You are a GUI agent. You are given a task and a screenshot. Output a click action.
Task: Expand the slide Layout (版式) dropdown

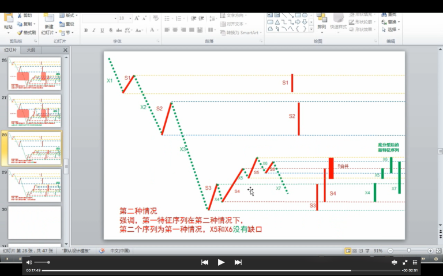click(x=70, y=16)
